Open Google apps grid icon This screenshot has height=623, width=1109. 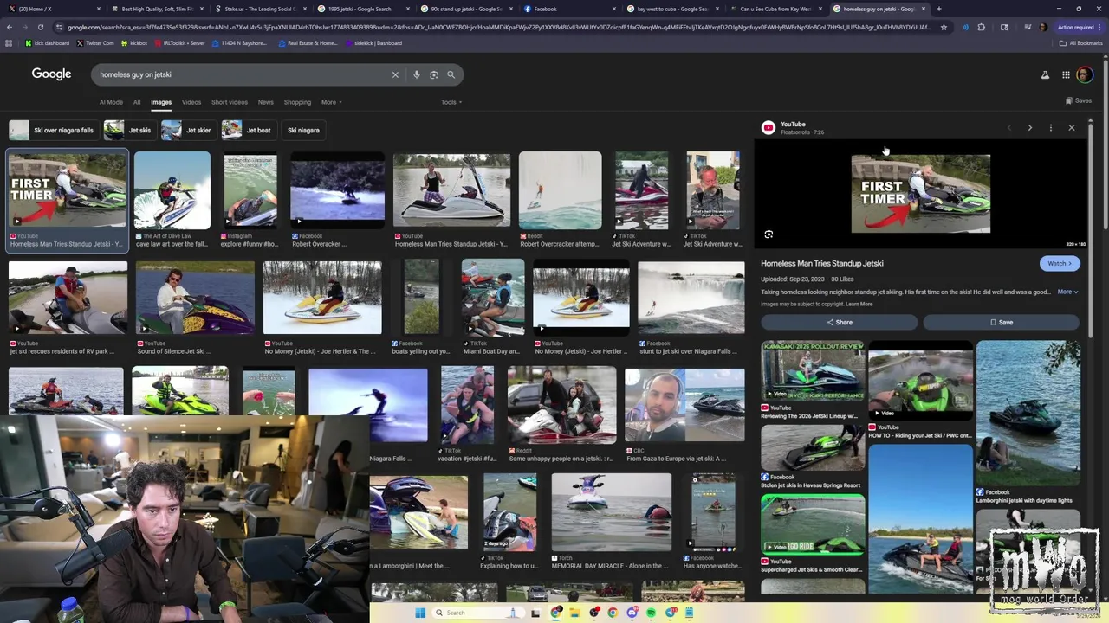point(1066,75)
